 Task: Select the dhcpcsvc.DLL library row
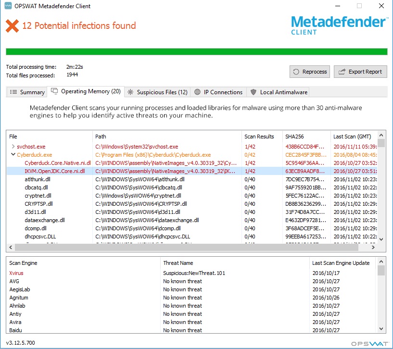click(192, 237)
